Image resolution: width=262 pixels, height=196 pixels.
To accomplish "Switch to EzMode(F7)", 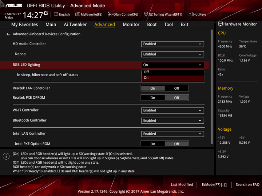I will click(214, 185).
